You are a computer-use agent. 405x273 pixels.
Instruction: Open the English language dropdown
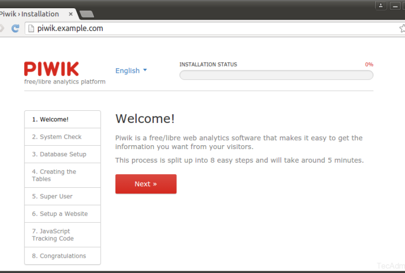click(x=131, y=70)
